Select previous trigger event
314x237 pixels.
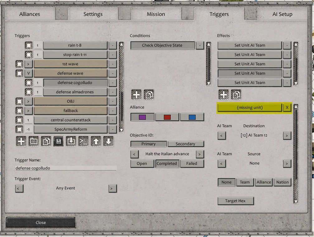tap(19, 188)
